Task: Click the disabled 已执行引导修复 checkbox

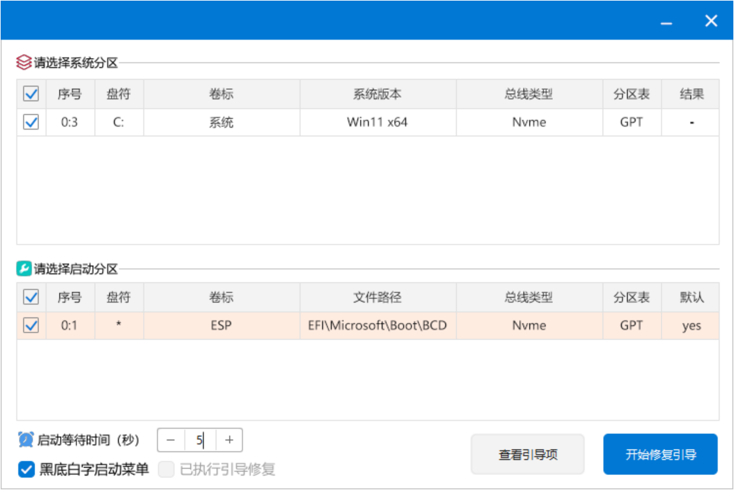Action: pos(166,469)
